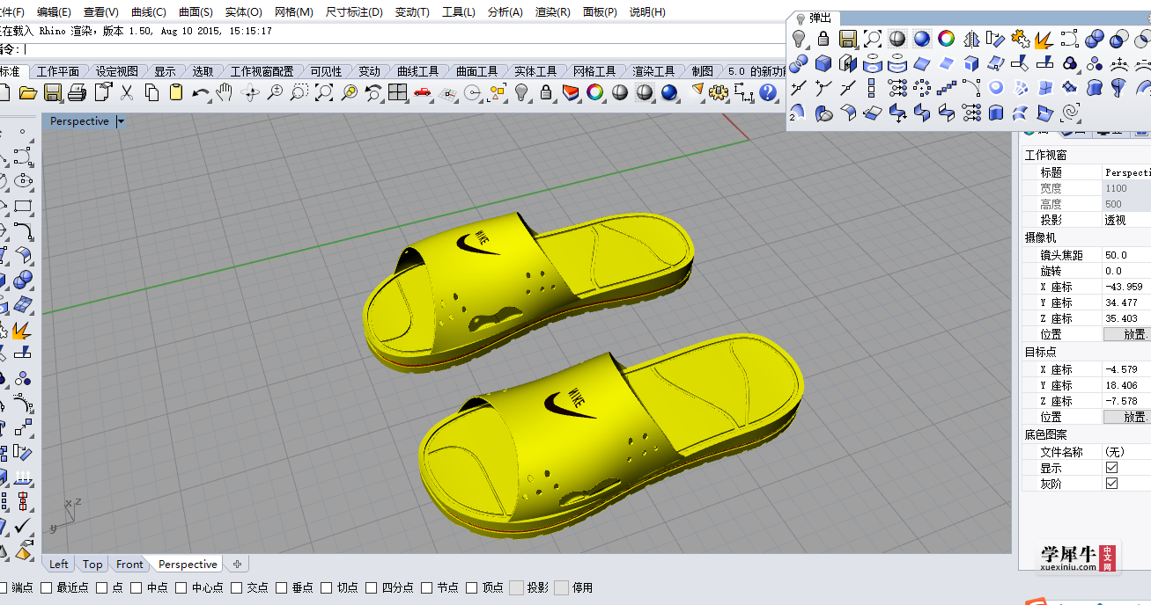This screenshot has height=605, width=1151.
Task: Switch to the 曲面工具 toolbar tab
Action: click(x=477, y=71)
